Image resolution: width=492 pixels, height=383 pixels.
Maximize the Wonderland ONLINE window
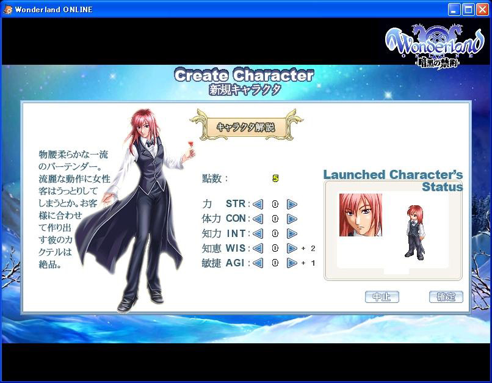(468, 10)
